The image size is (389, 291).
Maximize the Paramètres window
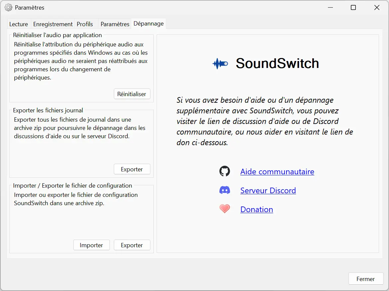coord(353,7)
